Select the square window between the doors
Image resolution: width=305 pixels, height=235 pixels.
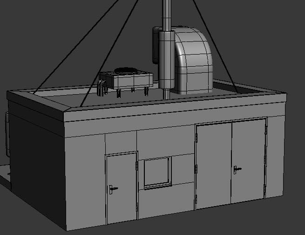coord(158,173)
